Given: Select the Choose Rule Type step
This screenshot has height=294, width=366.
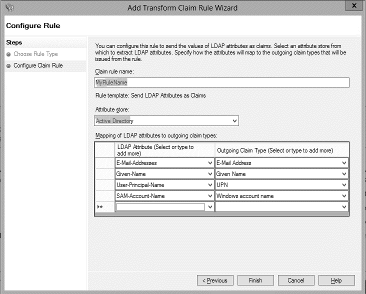Looking at the screenshot, I should coord(35,54).
